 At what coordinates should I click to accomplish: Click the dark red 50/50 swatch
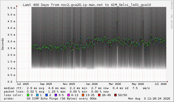[x=116, y=95]
